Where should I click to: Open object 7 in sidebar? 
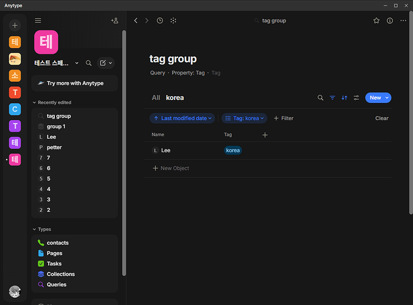coord(74,158)
